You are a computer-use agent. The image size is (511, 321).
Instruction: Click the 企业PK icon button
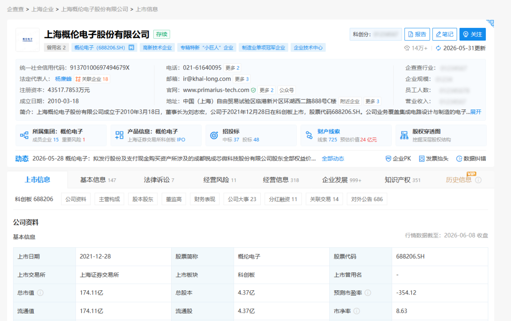[x=398, y=159]
